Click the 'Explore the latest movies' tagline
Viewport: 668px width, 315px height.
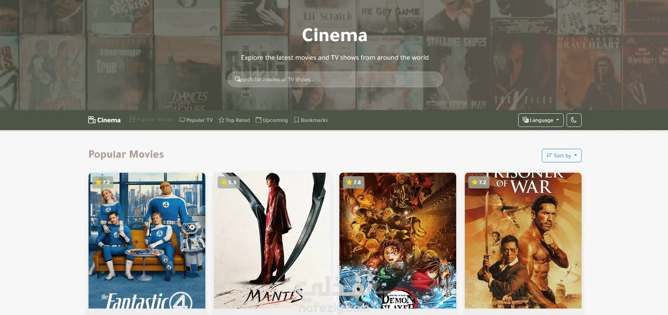click(x=335, y=58)
